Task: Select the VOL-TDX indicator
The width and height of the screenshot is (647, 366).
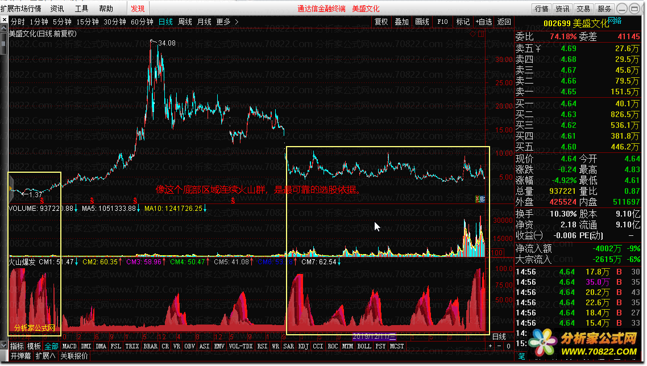Action: (241, 346)
